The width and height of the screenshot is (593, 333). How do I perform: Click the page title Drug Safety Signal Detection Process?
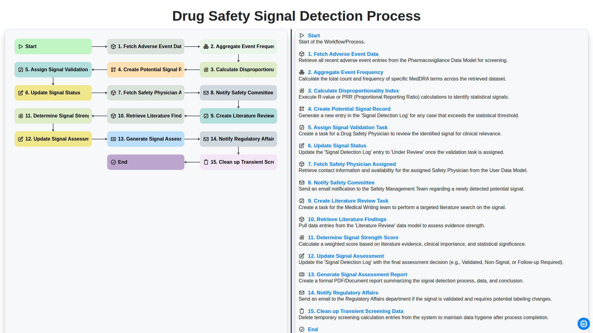click(x=296, y=16)
